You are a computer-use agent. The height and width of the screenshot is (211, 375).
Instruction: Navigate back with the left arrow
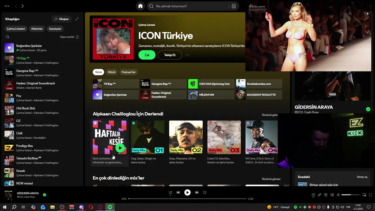pyautogui.click(x=16, y=6)
